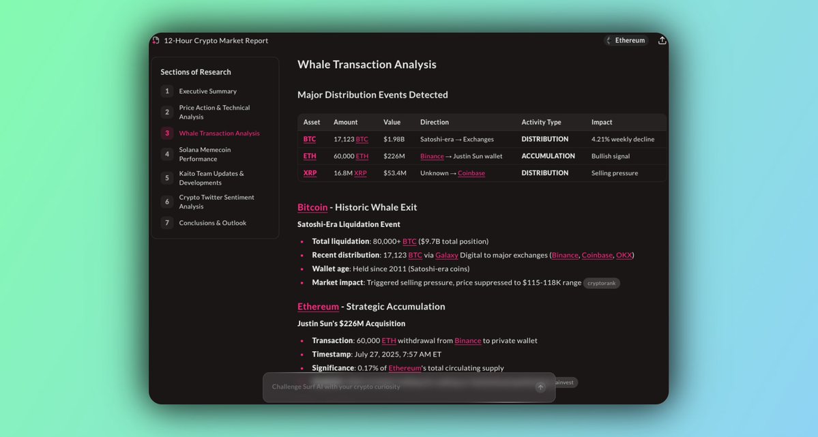The height and width of the screenshot is (437, 818).
Task: Click the DISTRIBUTION cell in BTC row
Action: coord(545,139)
